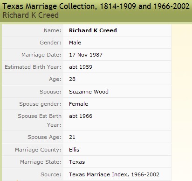
Task: Click the age value 28
Action: [72, 79]
